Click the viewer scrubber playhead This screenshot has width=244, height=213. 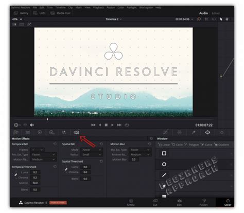coord(47,119)
